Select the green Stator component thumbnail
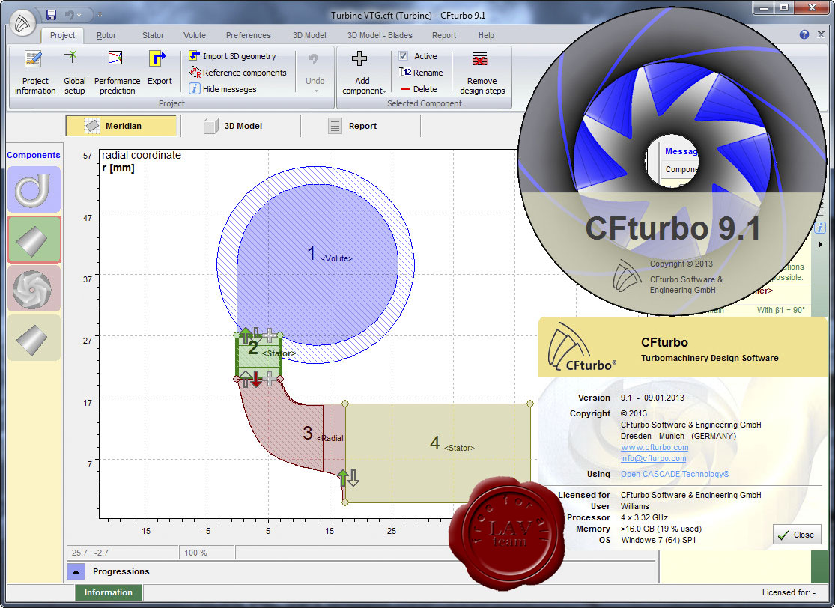Image resolution: width=835 pixels, height=608 pixels. (x=34, y=240)
